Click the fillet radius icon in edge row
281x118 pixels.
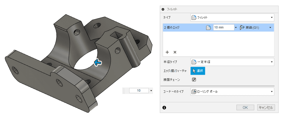coord(209,28)
